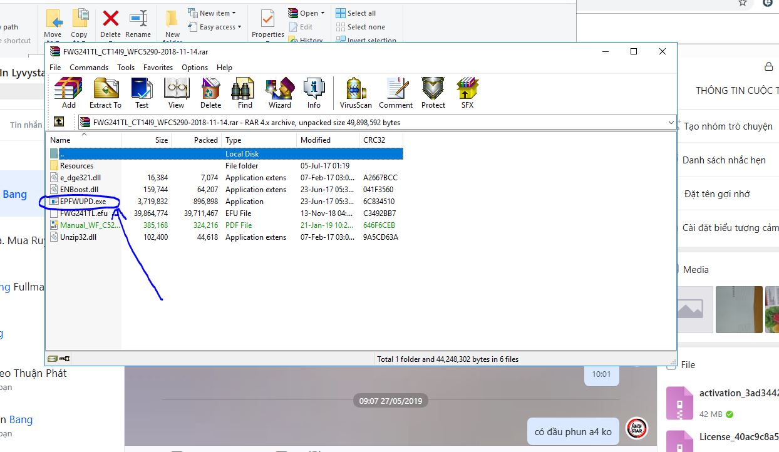Go up one folder level arrow
The image size is (779, 452).
point(58,122)
